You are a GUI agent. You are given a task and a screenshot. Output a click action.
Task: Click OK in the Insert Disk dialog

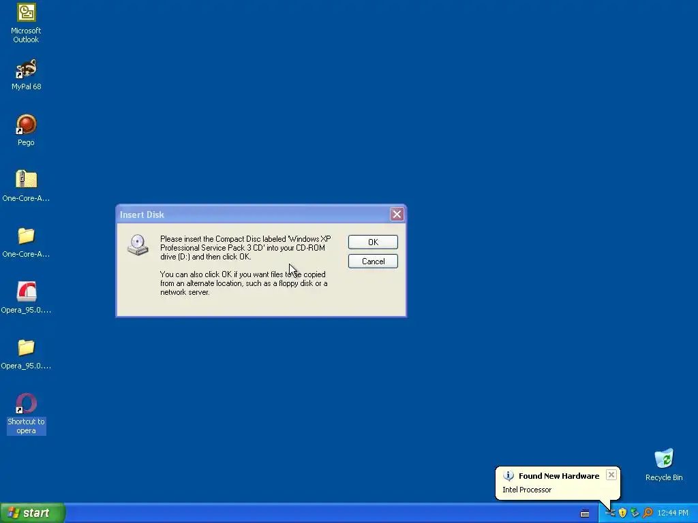coord(373,242)
